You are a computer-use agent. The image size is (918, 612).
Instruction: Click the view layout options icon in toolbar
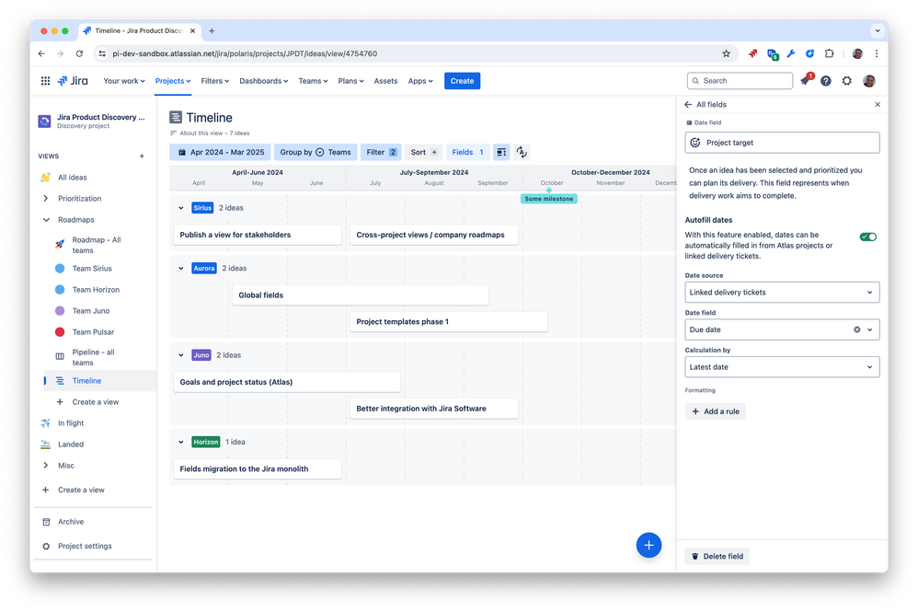coord(501,152)
